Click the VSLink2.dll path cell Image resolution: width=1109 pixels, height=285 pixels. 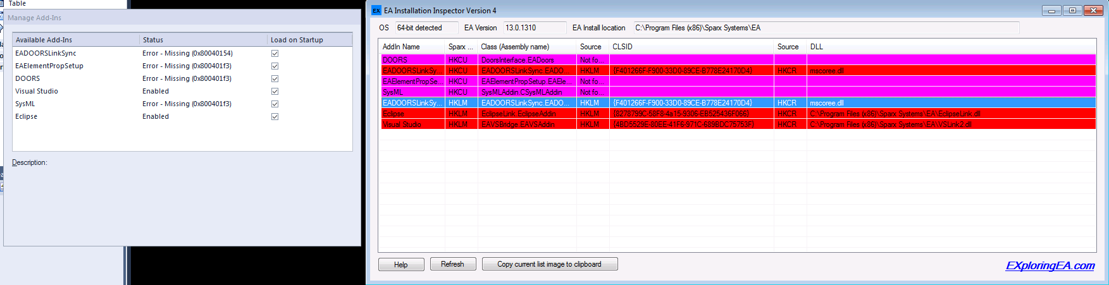tap(891, 124)
